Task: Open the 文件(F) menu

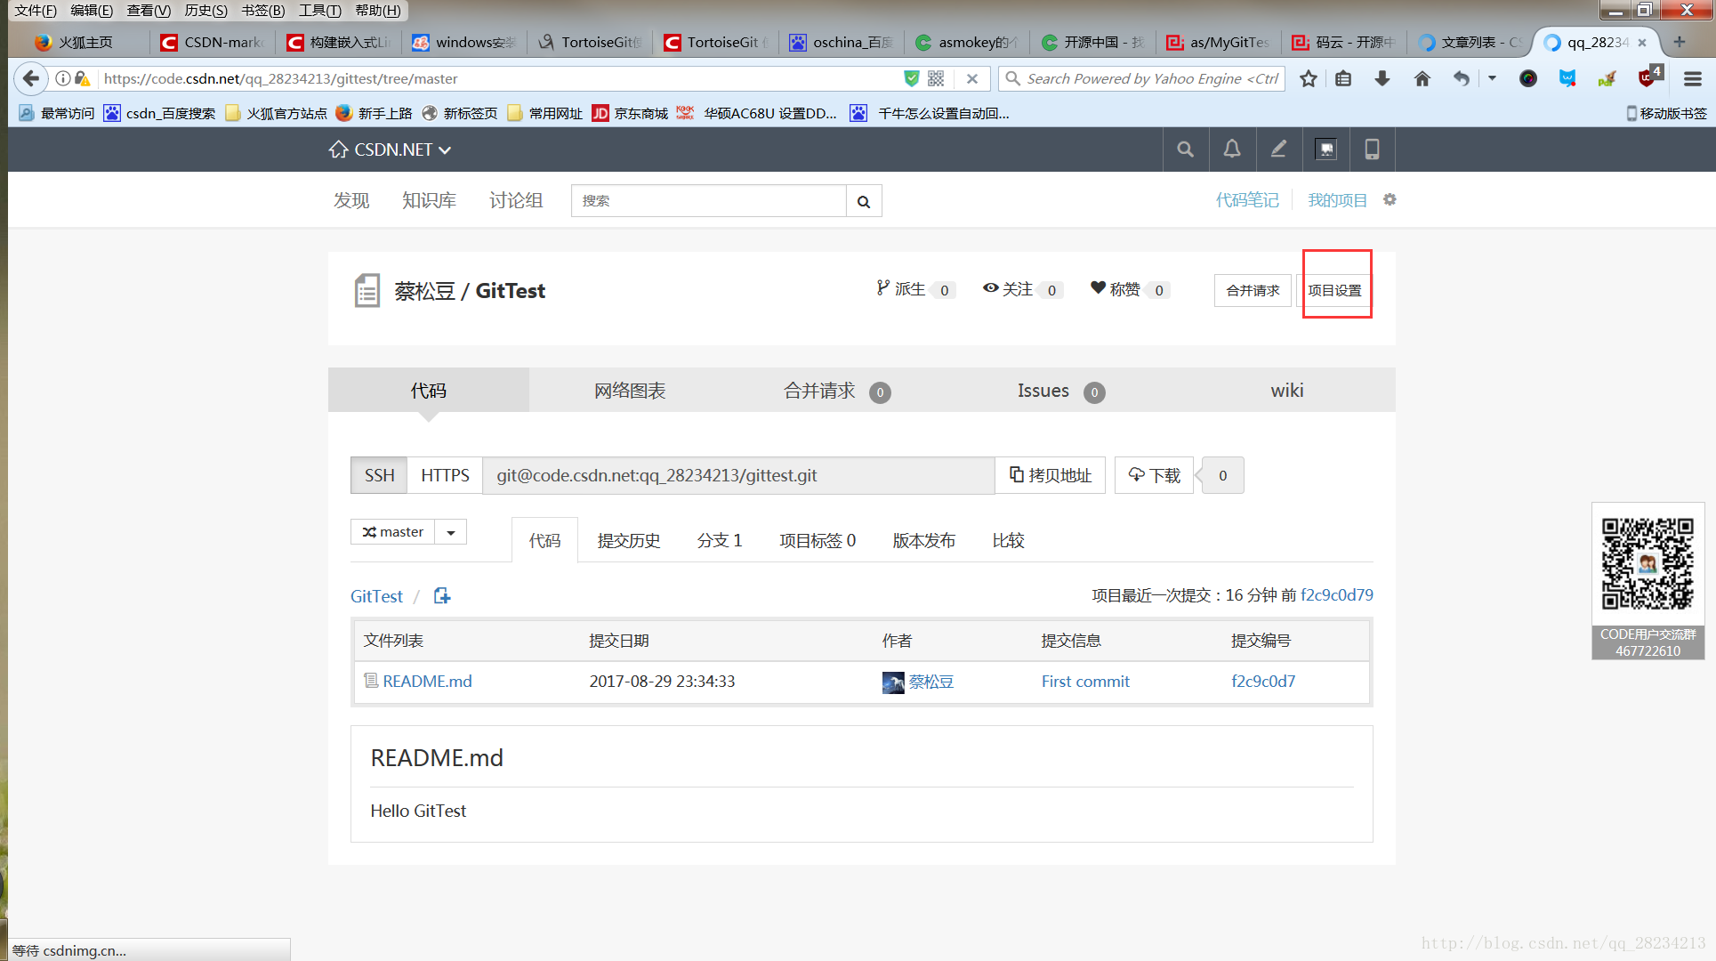Action: pos(36,10)
